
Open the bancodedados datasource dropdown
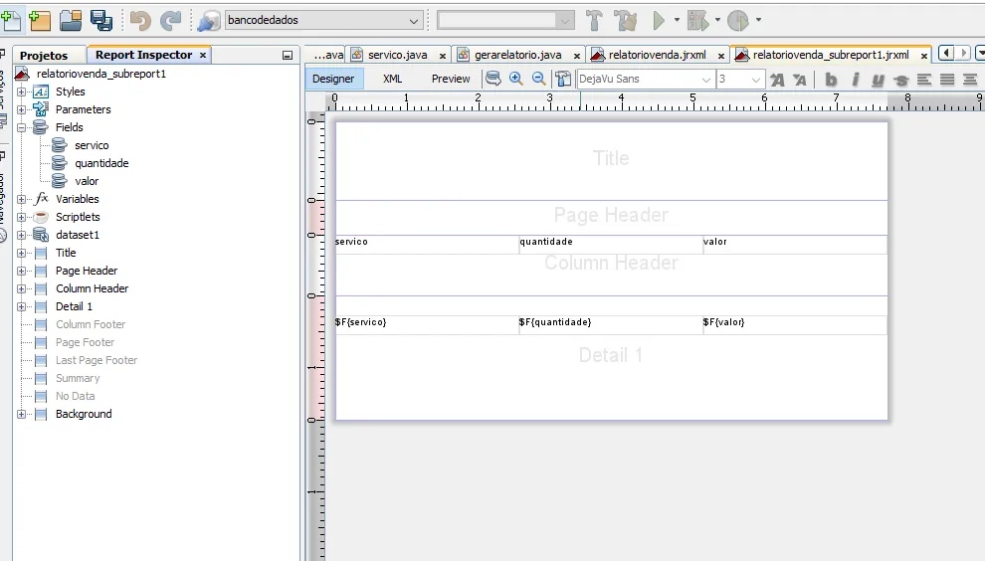click(x=413, y=21)
